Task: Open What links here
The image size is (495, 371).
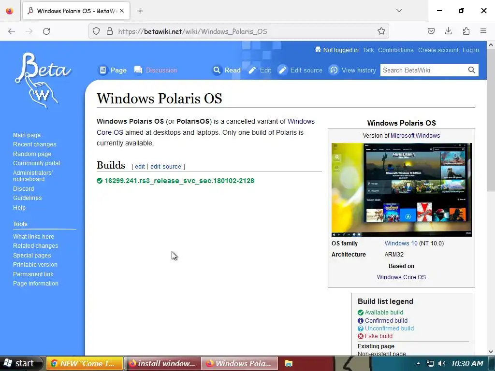Action: (x=33, y=237)
